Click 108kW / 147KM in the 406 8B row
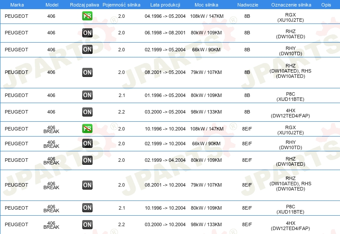The height and width of the screenshot is (234, 340). [x=207, y=16]
